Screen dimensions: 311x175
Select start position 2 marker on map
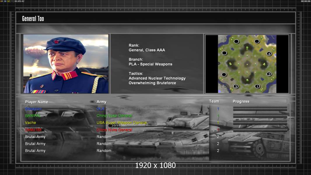click(x=269, y=74)
